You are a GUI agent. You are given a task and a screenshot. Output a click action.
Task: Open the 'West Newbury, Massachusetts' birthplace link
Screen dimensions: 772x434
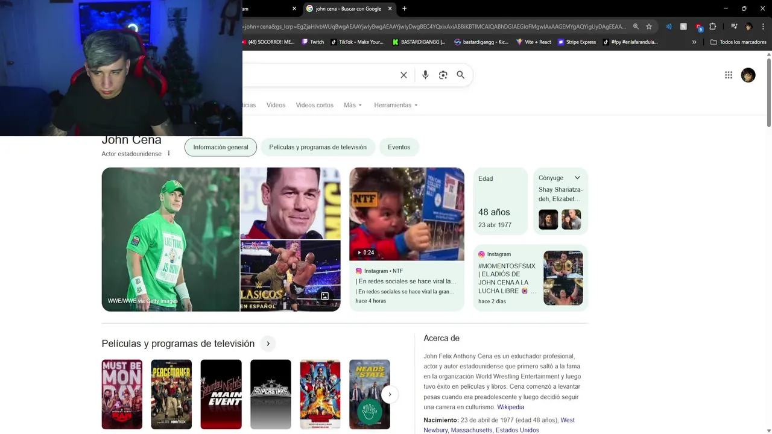(499, 425)
